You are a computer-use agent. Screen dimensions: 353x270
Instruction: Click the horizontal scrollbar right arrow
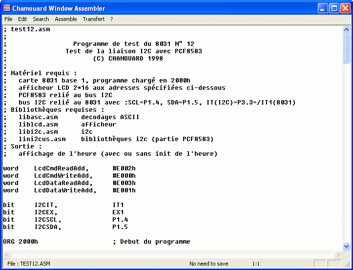click(x=339, y=254)
